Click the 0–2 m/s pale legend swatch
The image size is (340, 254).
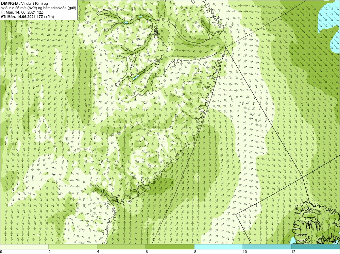(24, 247)
